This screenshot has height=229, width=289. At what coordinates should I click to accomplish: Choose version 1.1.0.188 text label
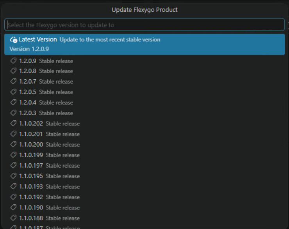(x=31, y=218)
